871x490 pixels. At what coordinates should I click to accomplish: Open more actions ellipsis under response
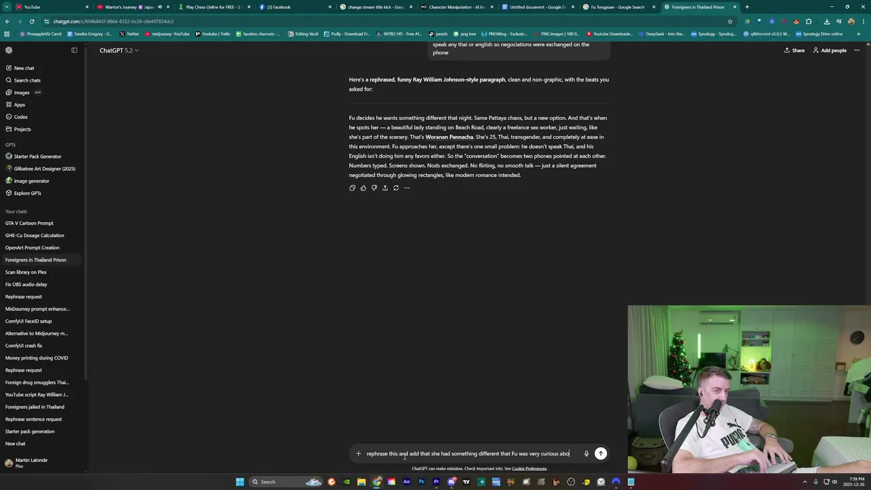[x=407, y=188]
